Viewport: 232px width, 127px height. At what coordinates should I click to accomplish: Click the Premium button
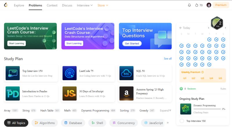tap(221, 5)
